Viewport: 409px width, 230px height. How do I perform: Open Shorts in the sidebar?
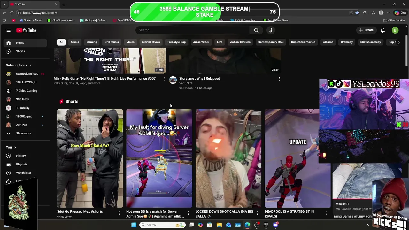pyautogui.click(x=25, y=51)
